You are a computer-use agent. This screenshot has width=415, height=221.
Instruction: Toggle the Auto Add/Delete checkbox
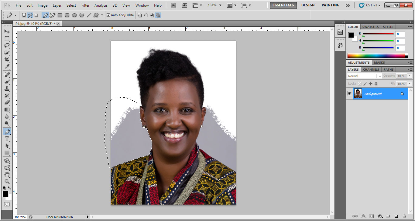click(108, 15)
